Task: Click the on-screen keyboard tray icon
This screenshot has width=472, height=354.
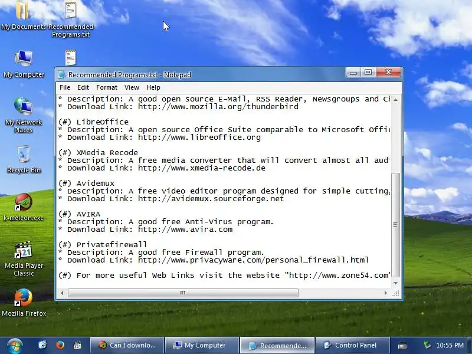Action: point(402,346)
